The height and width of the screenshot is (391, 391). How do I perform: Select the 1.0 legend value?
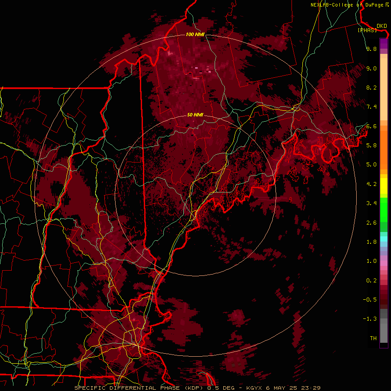coord(371,261)
